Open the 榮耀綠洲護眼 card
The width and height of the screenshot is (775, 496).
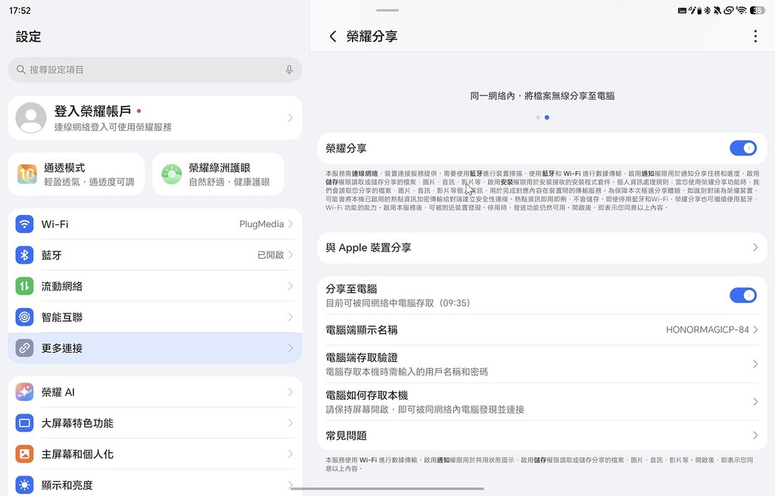tap(218, 174)
